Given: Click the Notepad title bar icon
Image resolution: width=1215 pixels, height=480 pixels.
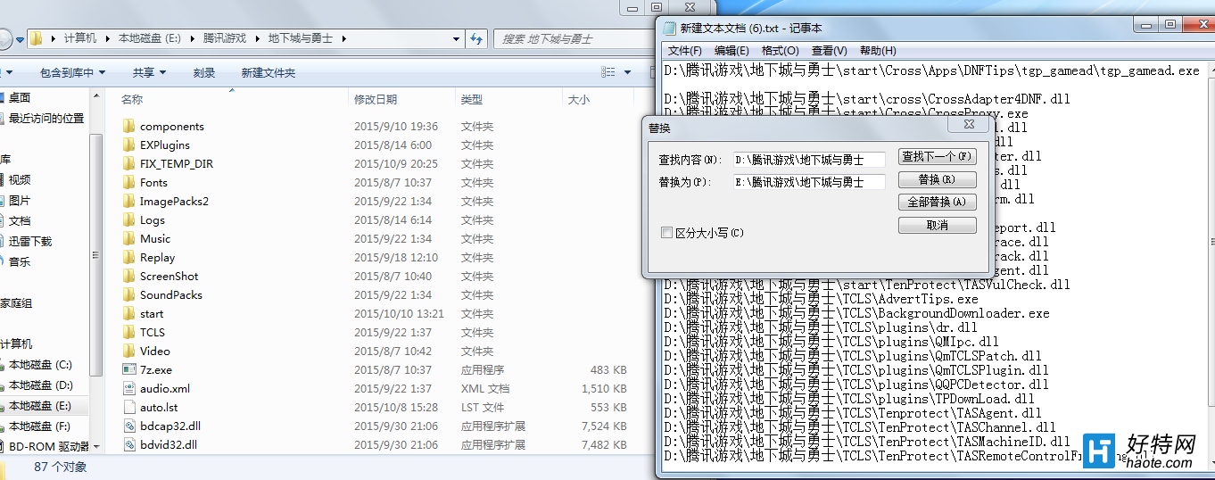Looking at the screenshot, I should [668, 29].
